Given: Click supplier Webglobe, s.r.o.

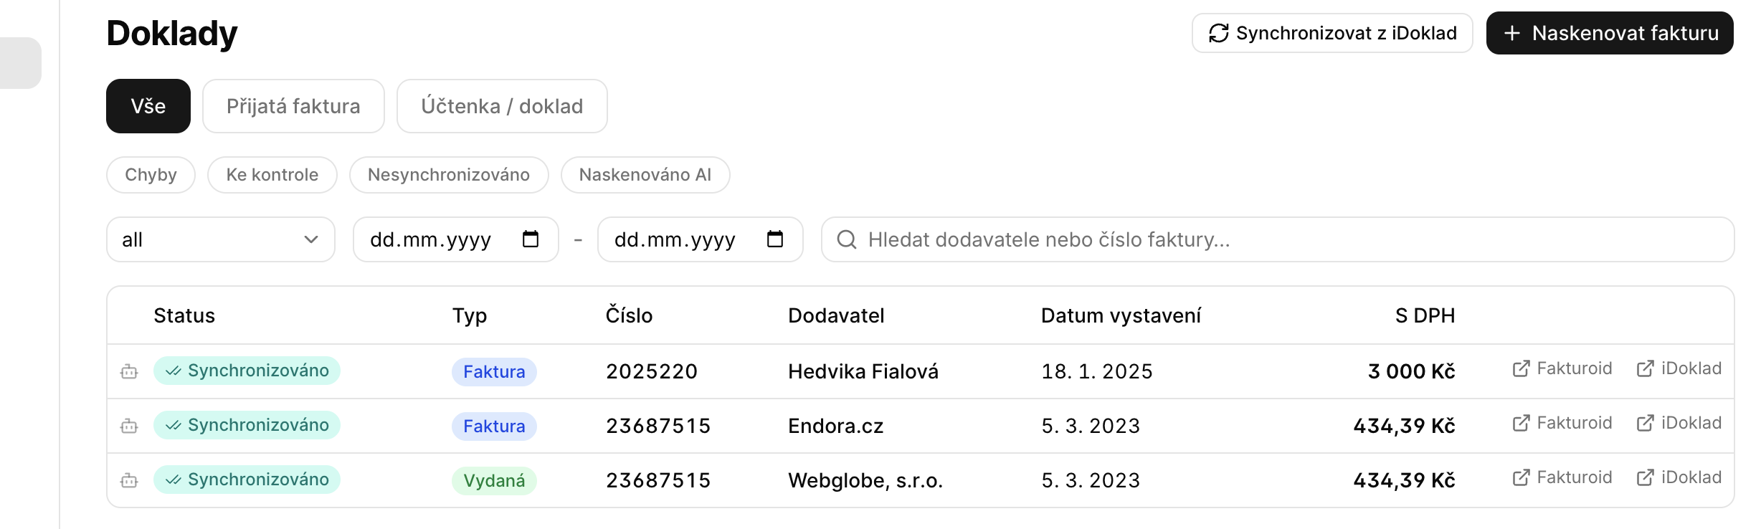Looking at the screenshot, I should click(865, 480).
